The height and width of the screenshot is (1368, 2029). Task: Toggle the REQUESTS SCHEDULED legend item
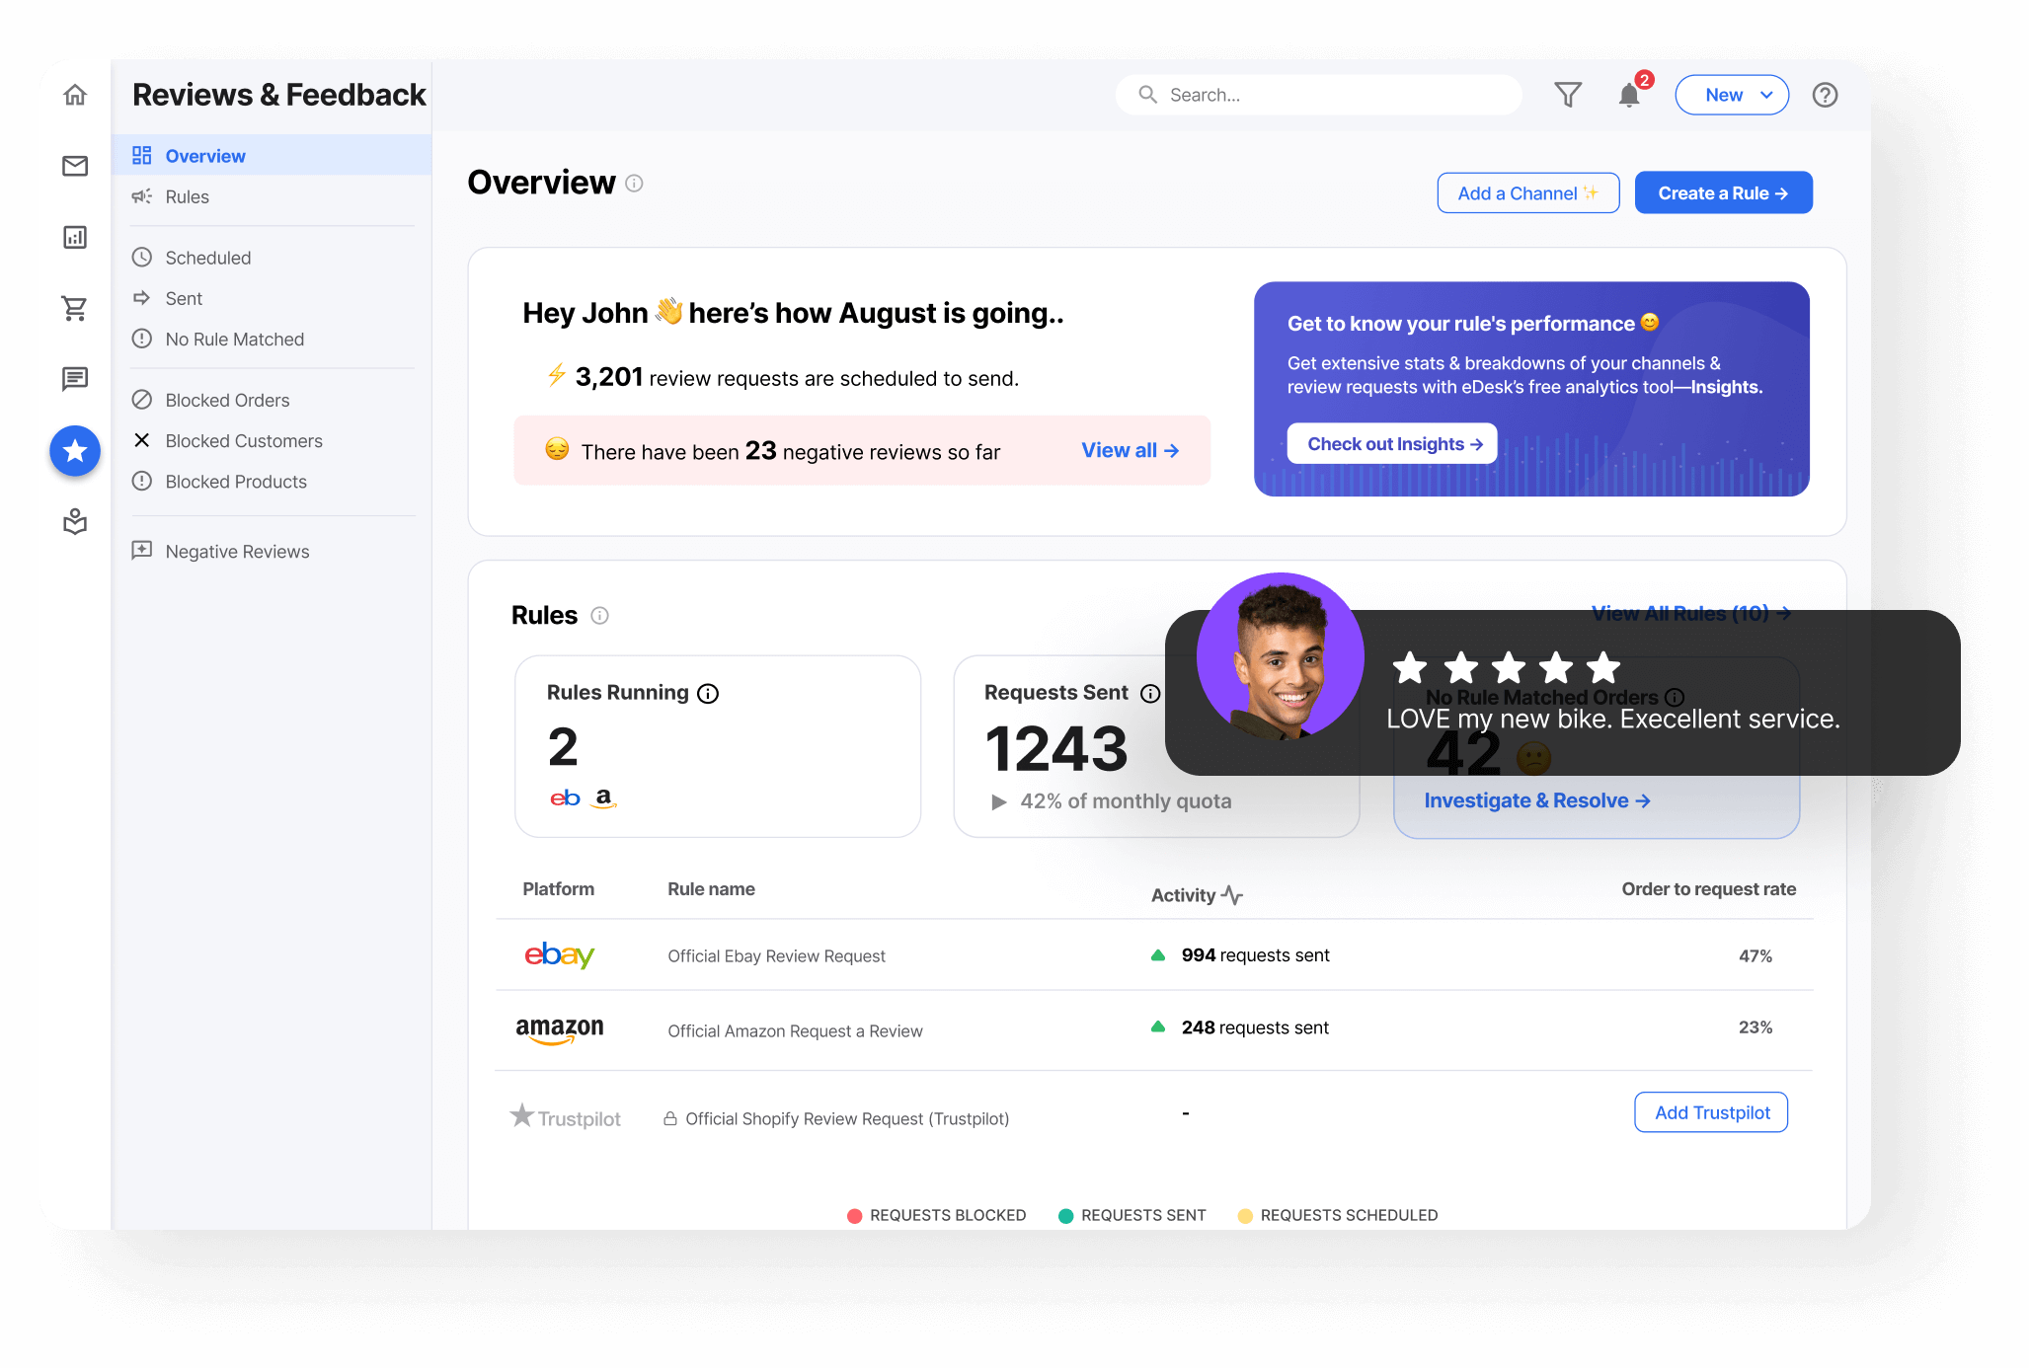[1338, 1215]
